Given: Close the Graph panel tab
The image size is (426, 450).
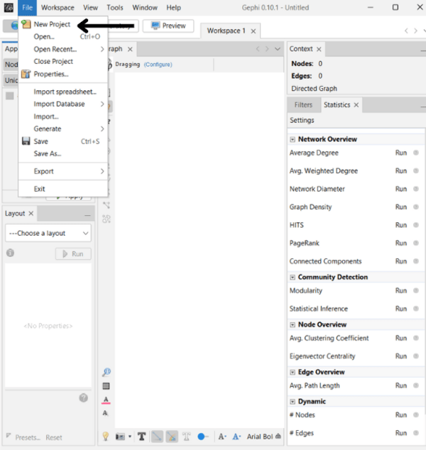Looking at the screenshot, I should 130,50.
